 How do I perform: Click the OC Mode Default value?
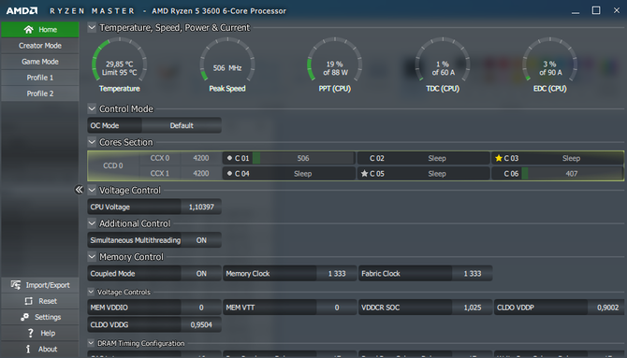point(182,125)
